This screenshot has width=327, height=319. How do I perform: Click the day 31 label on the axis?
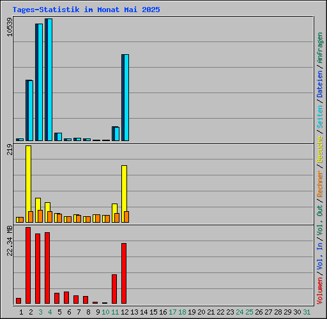pos(307,312)
